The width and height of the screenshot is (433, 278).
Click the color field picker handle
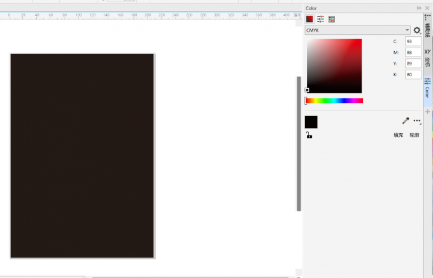tap(307, 89)
